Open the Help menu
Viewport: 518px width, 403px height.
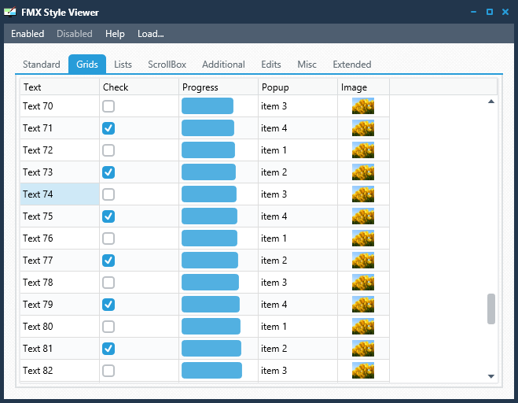pyautogui.click(x=115, y=34)
